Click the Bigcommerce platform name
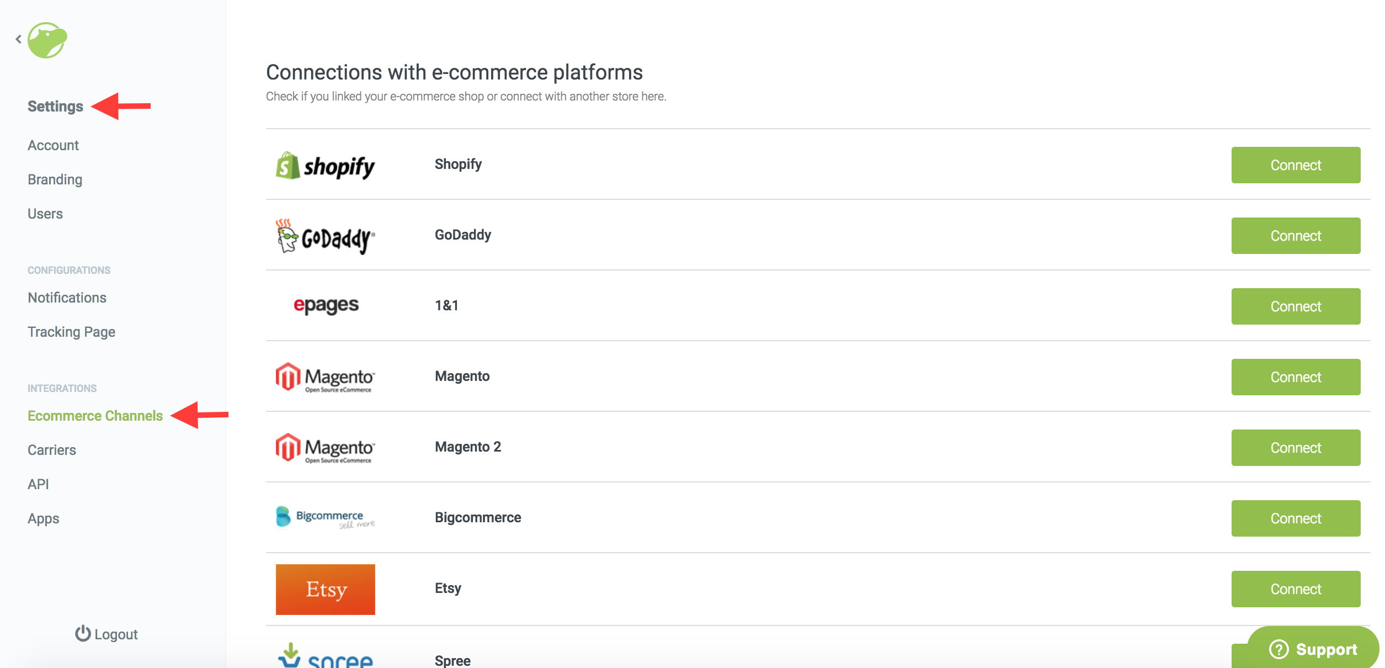 (478, 517)
